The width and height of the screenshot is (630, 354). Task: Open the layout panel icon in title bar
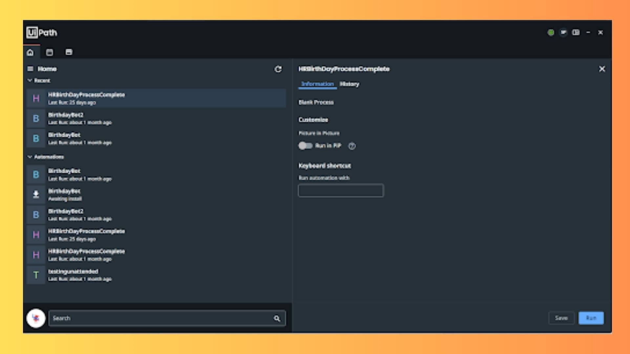click(x=576, y=32)
